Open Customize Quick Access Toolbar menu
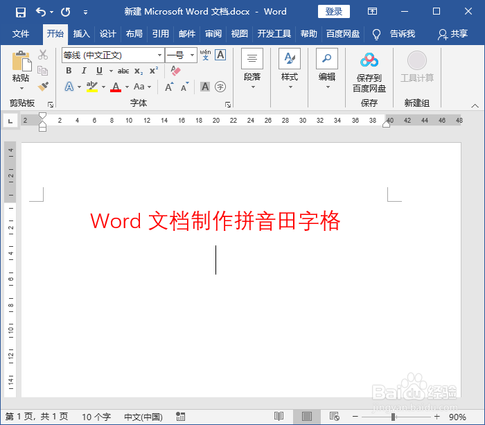485x425 pixels. (85, 12)
